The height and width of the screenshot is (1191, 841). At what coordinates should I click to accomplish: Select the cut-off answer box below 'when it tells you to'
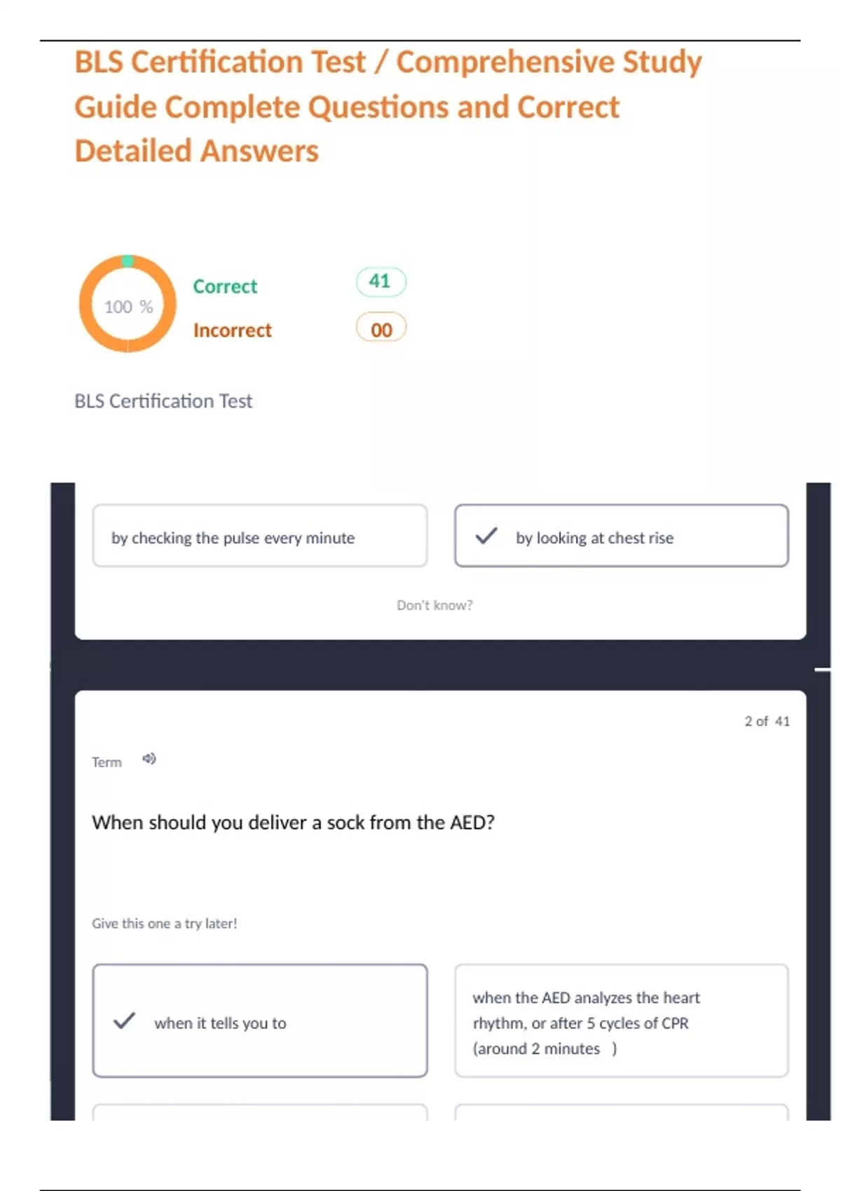click(x=259, y=1112)
